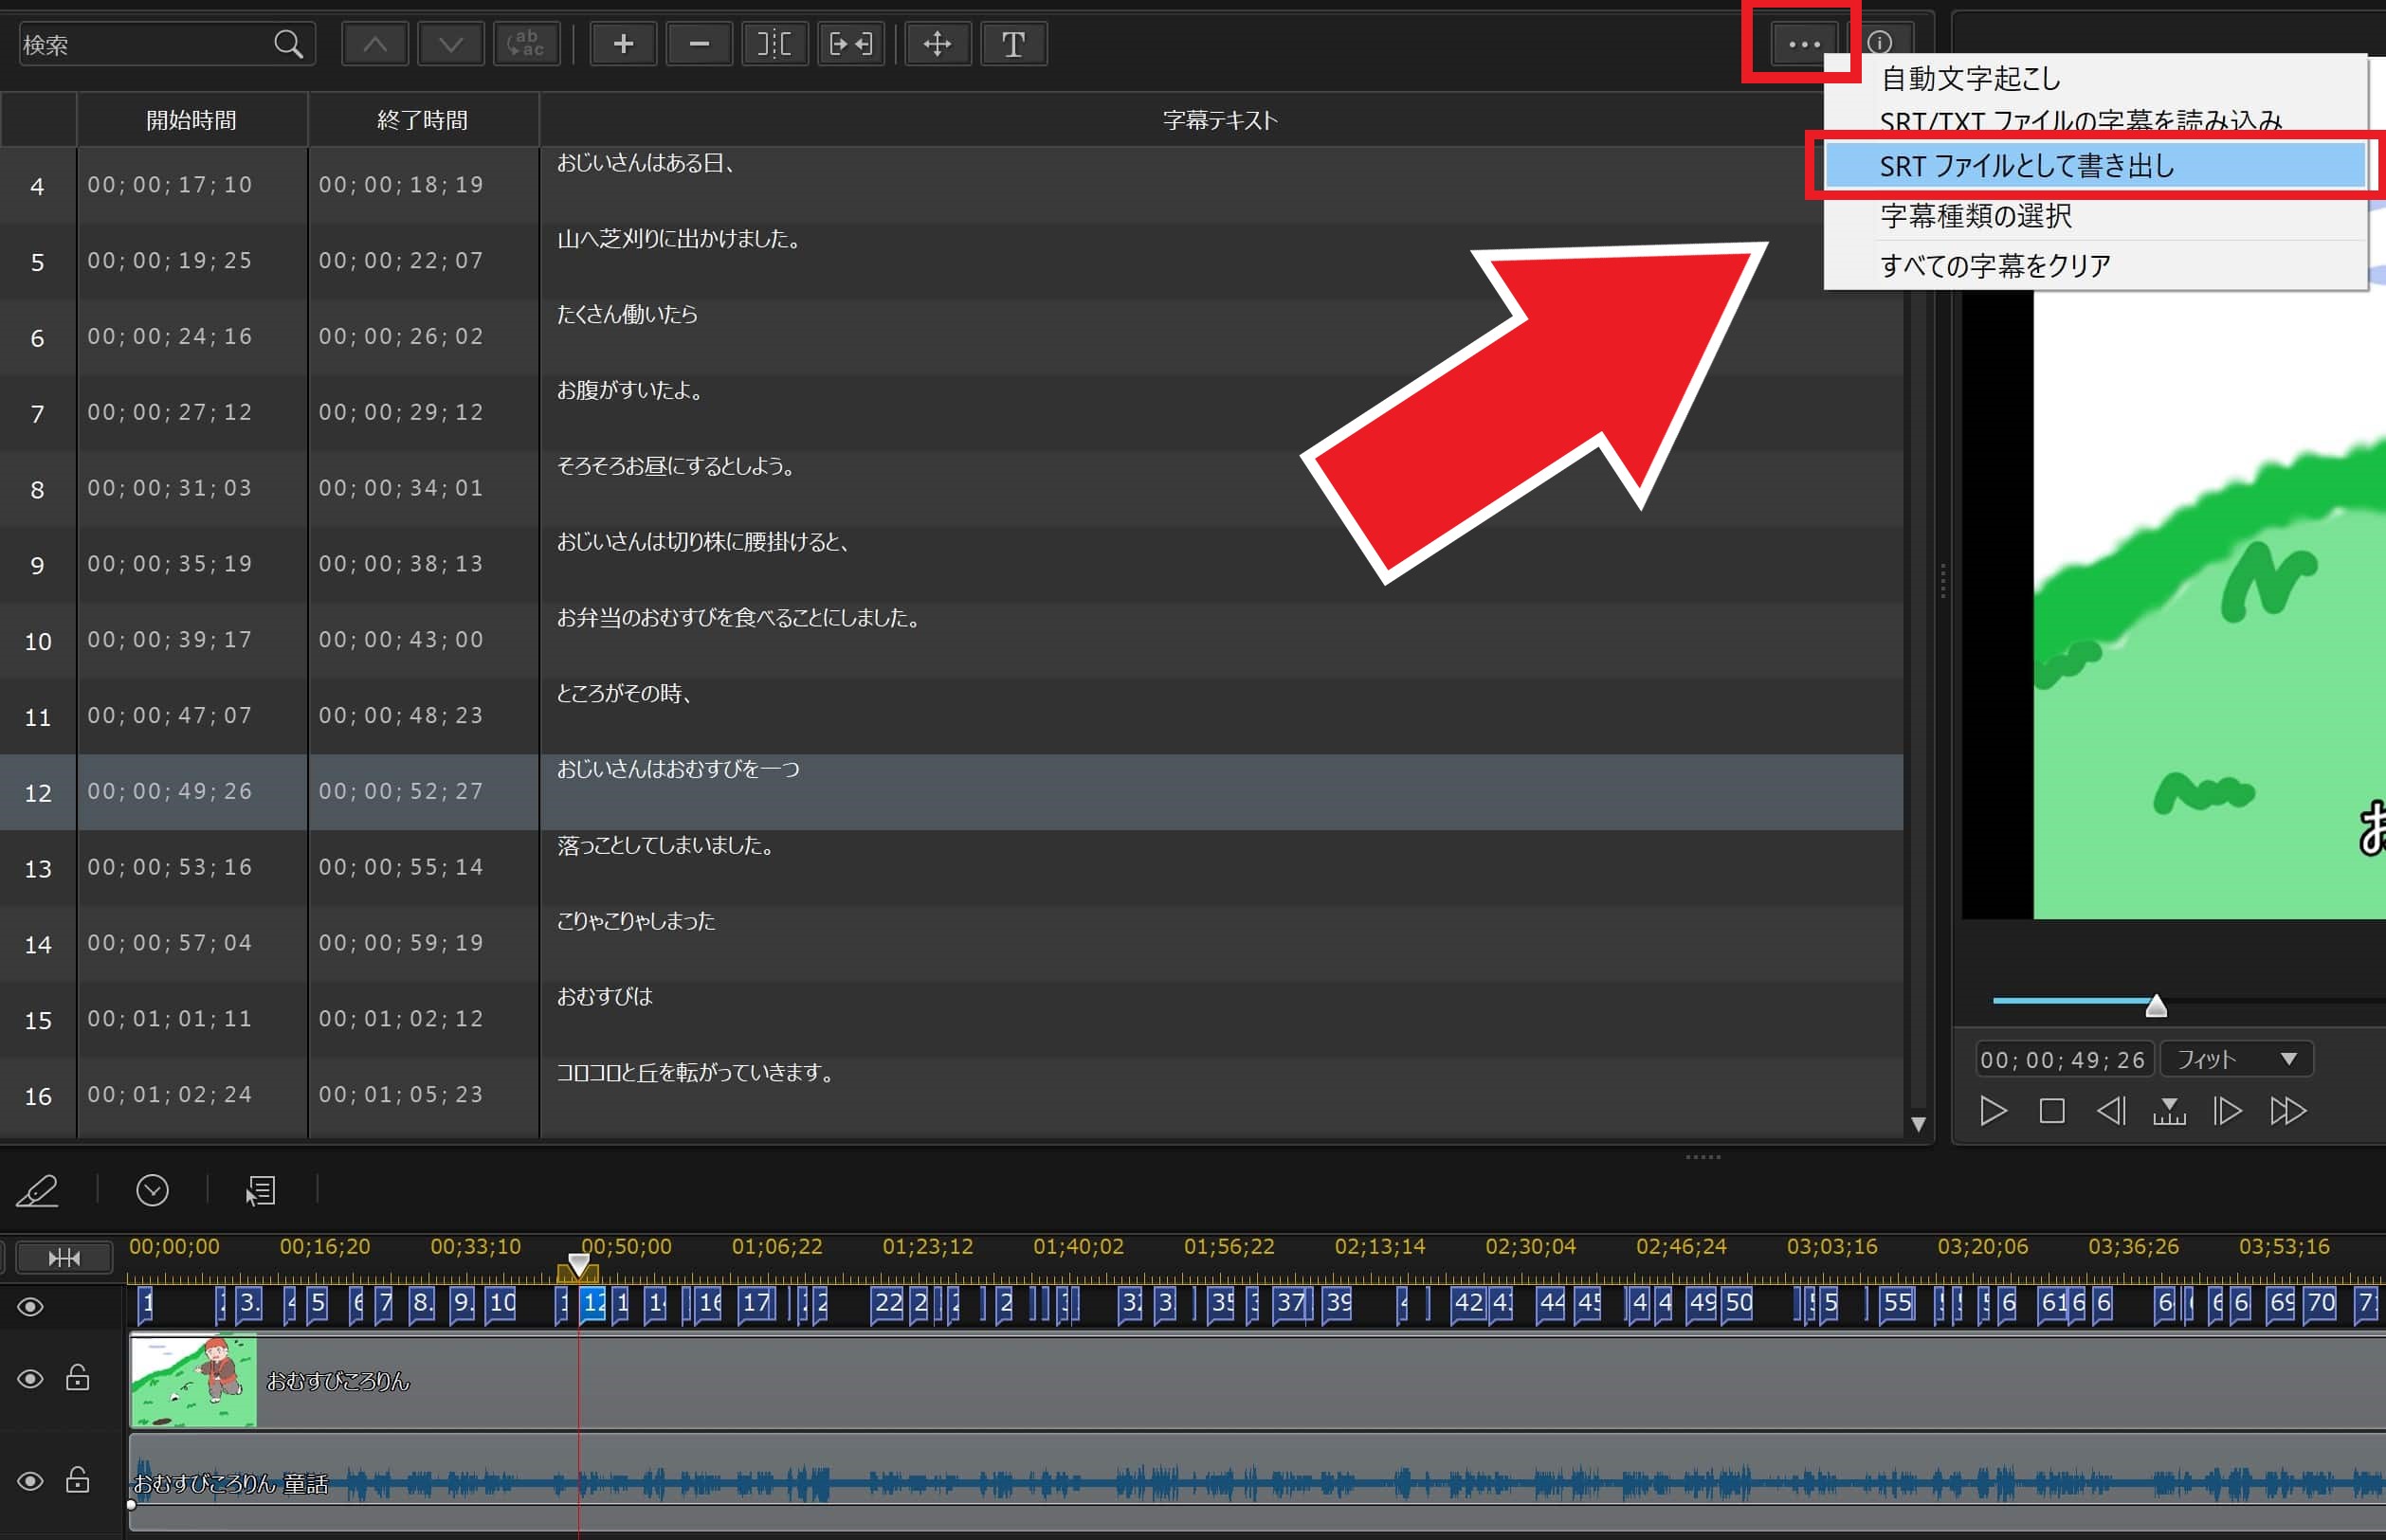Click the preview playback progress slider
This screenshot has width=2386, height=1540.
click(2156, 1001)
